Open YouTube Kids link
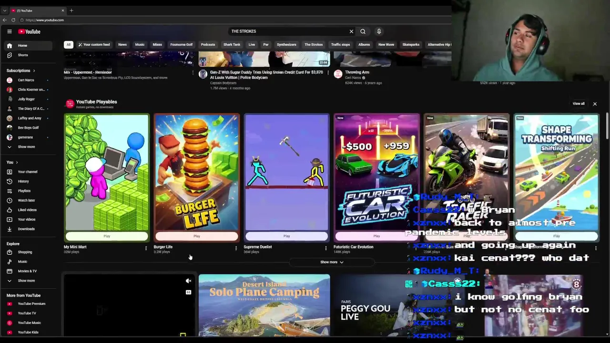Screen dimensions: 610x343 [29, 332]
